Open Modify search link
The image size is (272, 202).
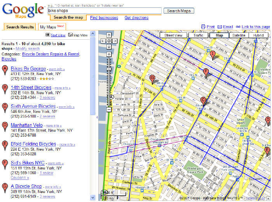[x=28, y=49]
